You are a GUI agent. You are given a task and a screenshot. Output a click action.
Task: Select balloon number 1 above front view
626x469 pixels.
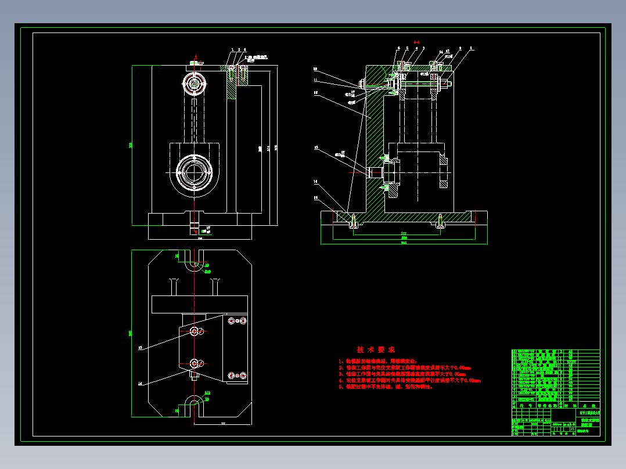pos(232,50)
